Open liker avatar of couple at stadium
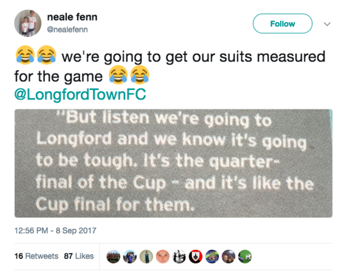Screen dimensions: 351x273 click(x=228, y=256)
